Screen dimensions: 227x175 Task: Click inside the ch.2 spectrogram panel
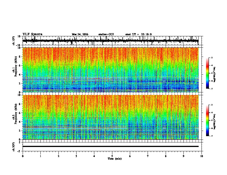pos(111,117)
